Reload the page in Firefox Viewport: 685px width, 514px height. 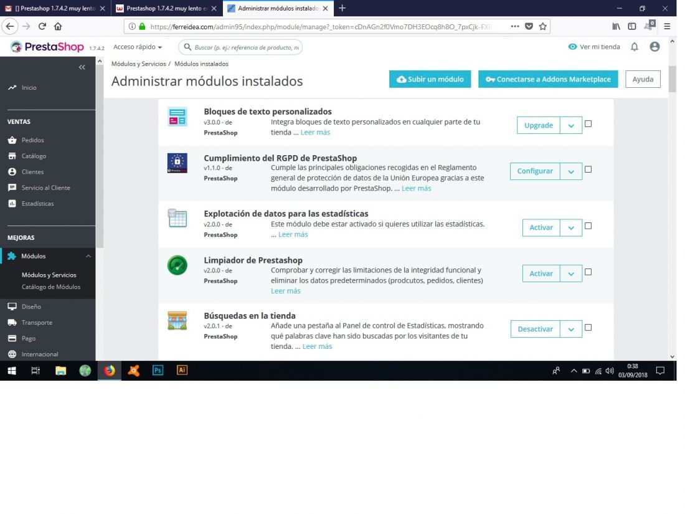[42, 26]
